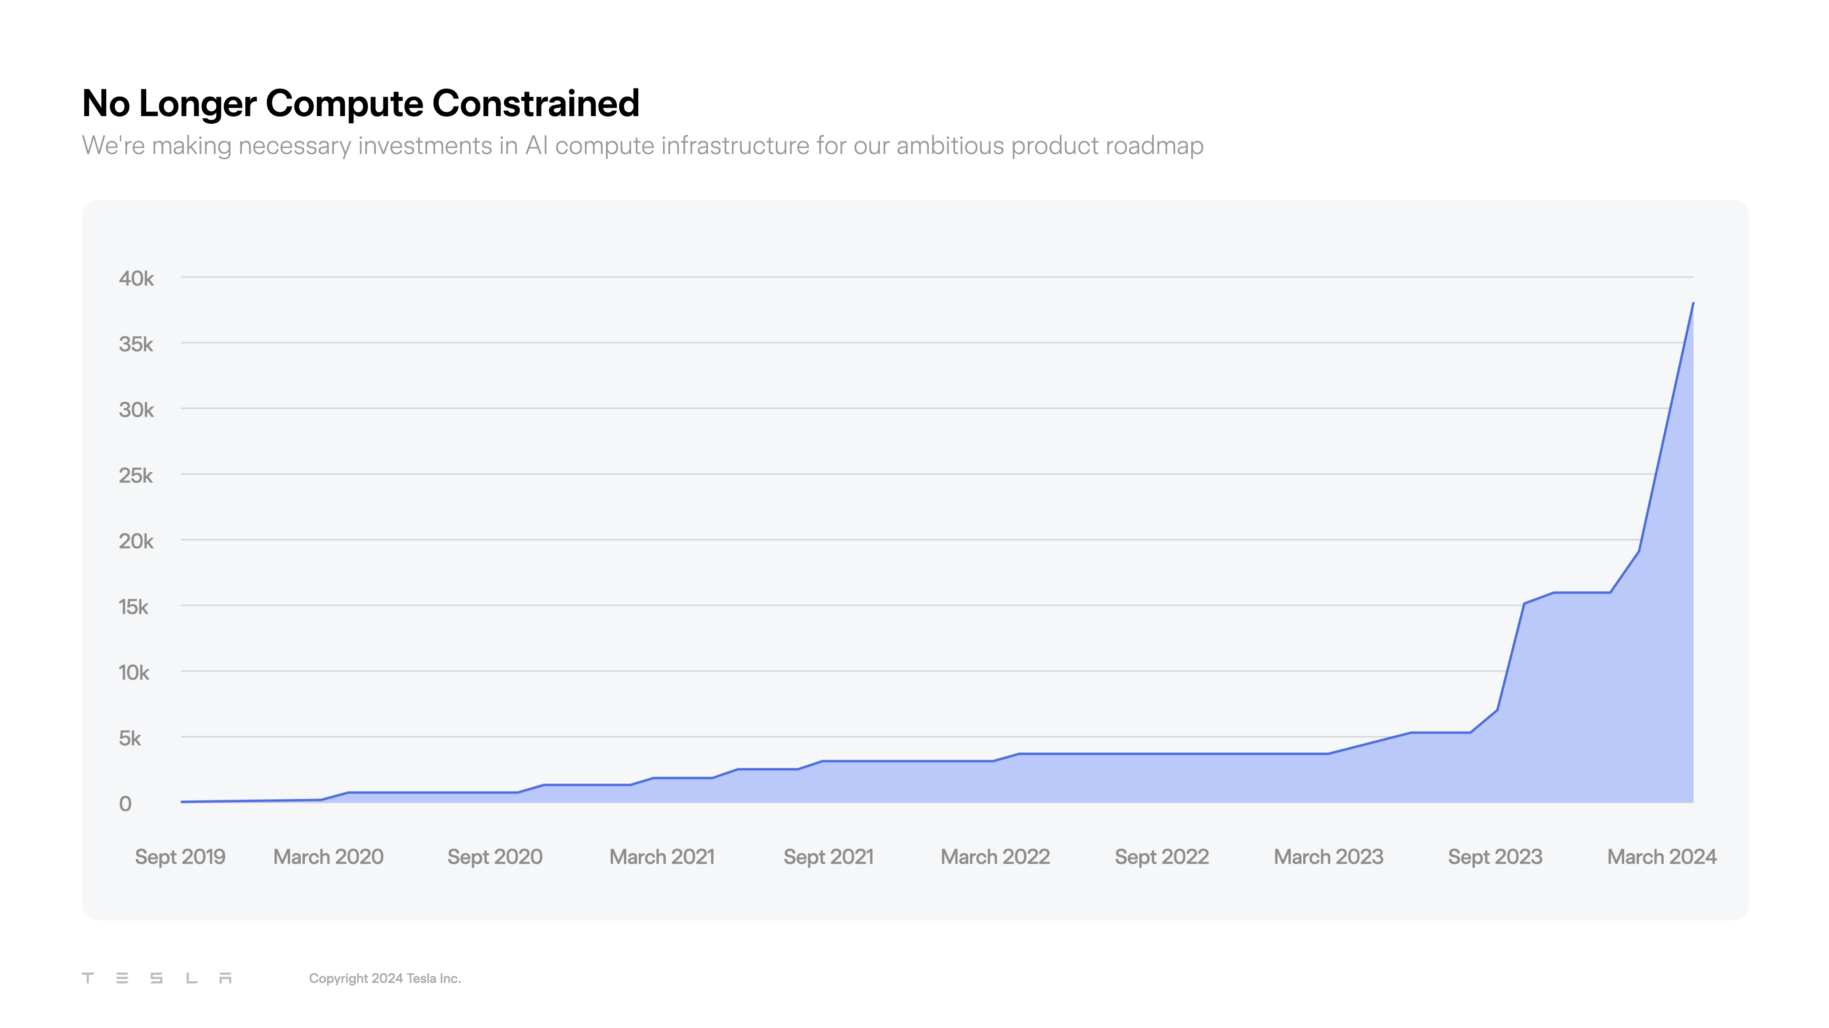This screenshot has width=1829, height=1028.
Task: Click the 5k y-axis label
Action: point(130,739)
